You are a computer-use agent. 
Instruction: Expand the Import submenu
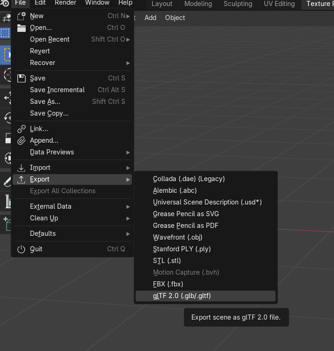[72, 168]
